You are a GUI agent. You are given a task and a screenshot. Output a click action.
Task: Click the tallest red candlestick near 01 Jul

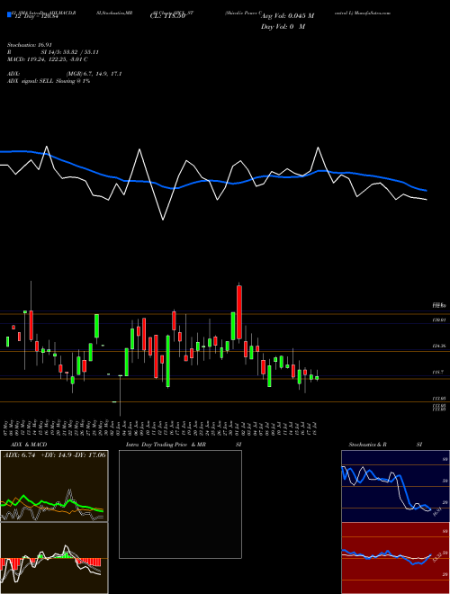coord(239,312)
